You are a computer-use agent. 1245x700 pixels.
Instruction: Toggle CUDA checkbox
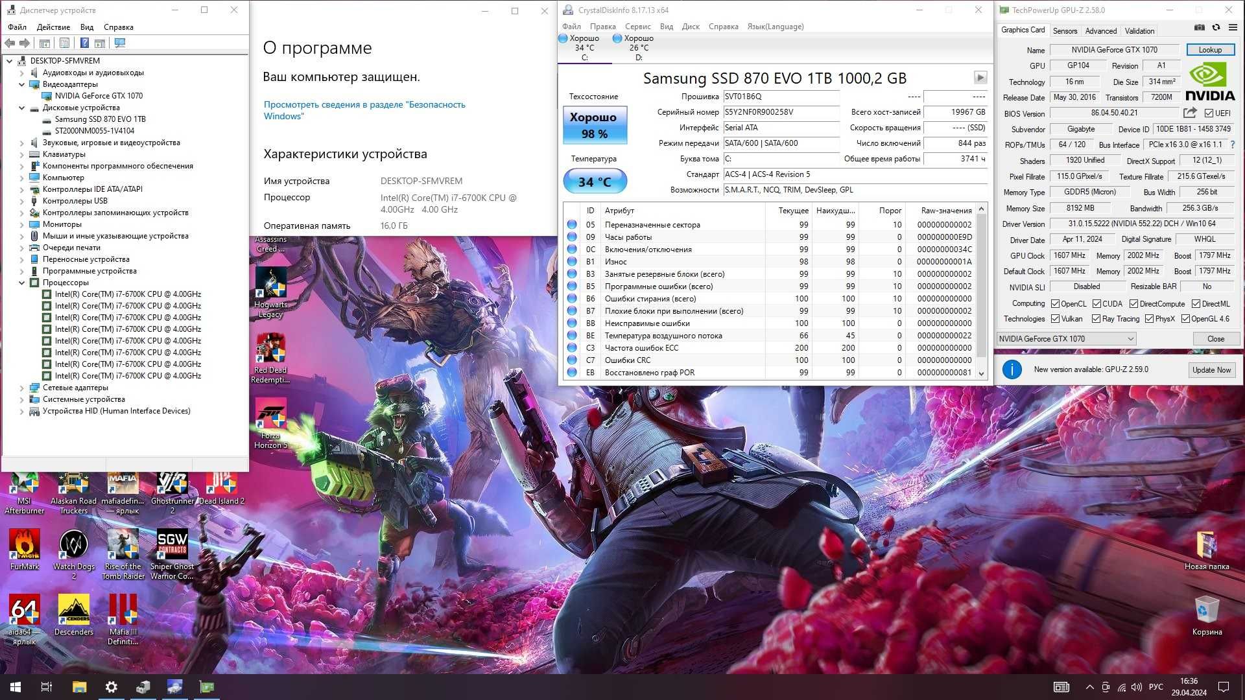(x=1097, y=304)
